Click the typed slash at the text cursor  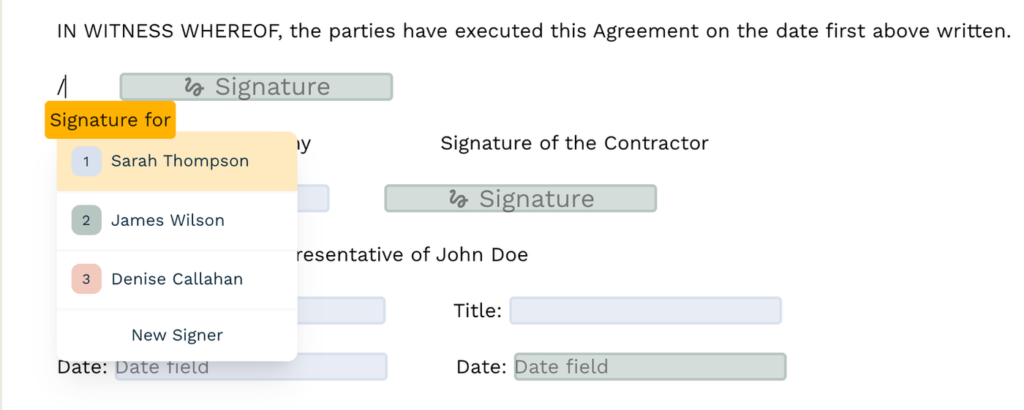tap(61, 88)
